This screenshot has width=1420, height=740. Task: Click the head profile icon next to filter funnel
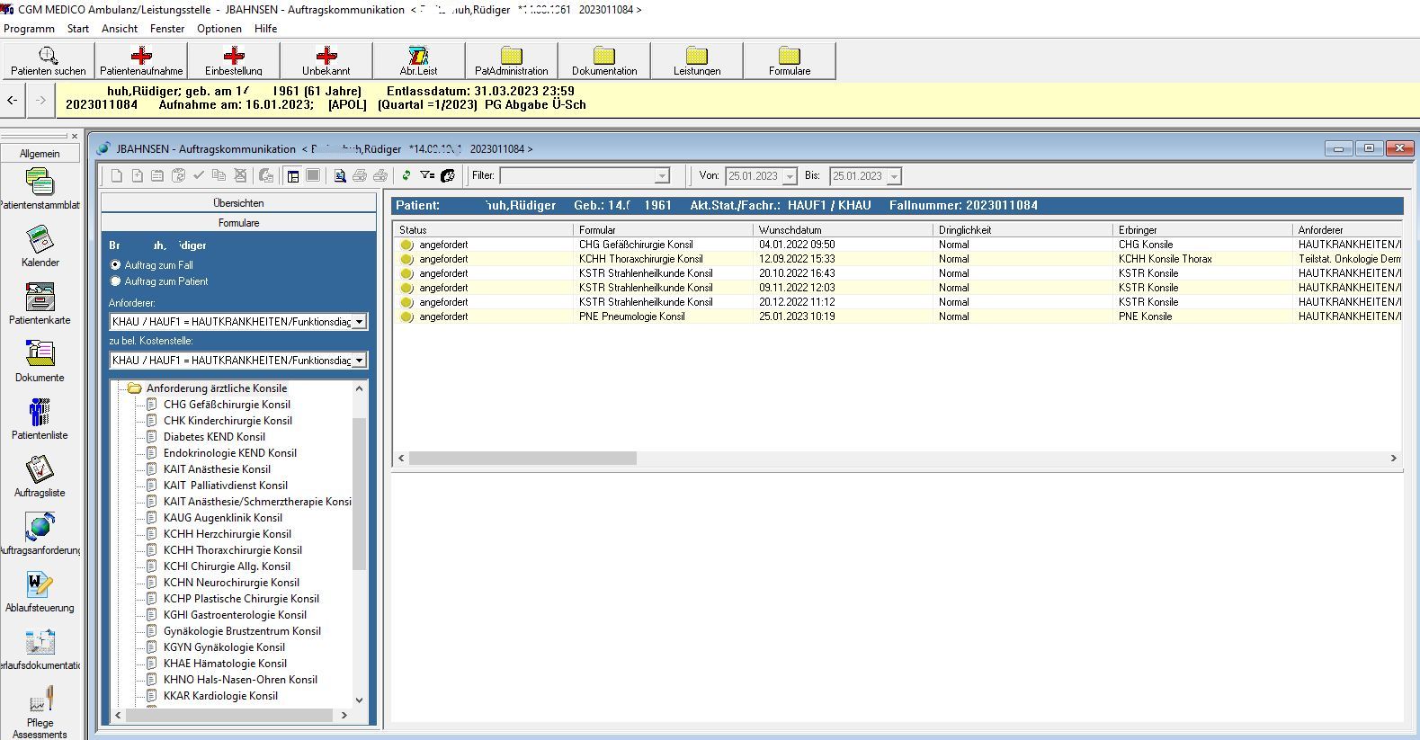tap(448, 175)
